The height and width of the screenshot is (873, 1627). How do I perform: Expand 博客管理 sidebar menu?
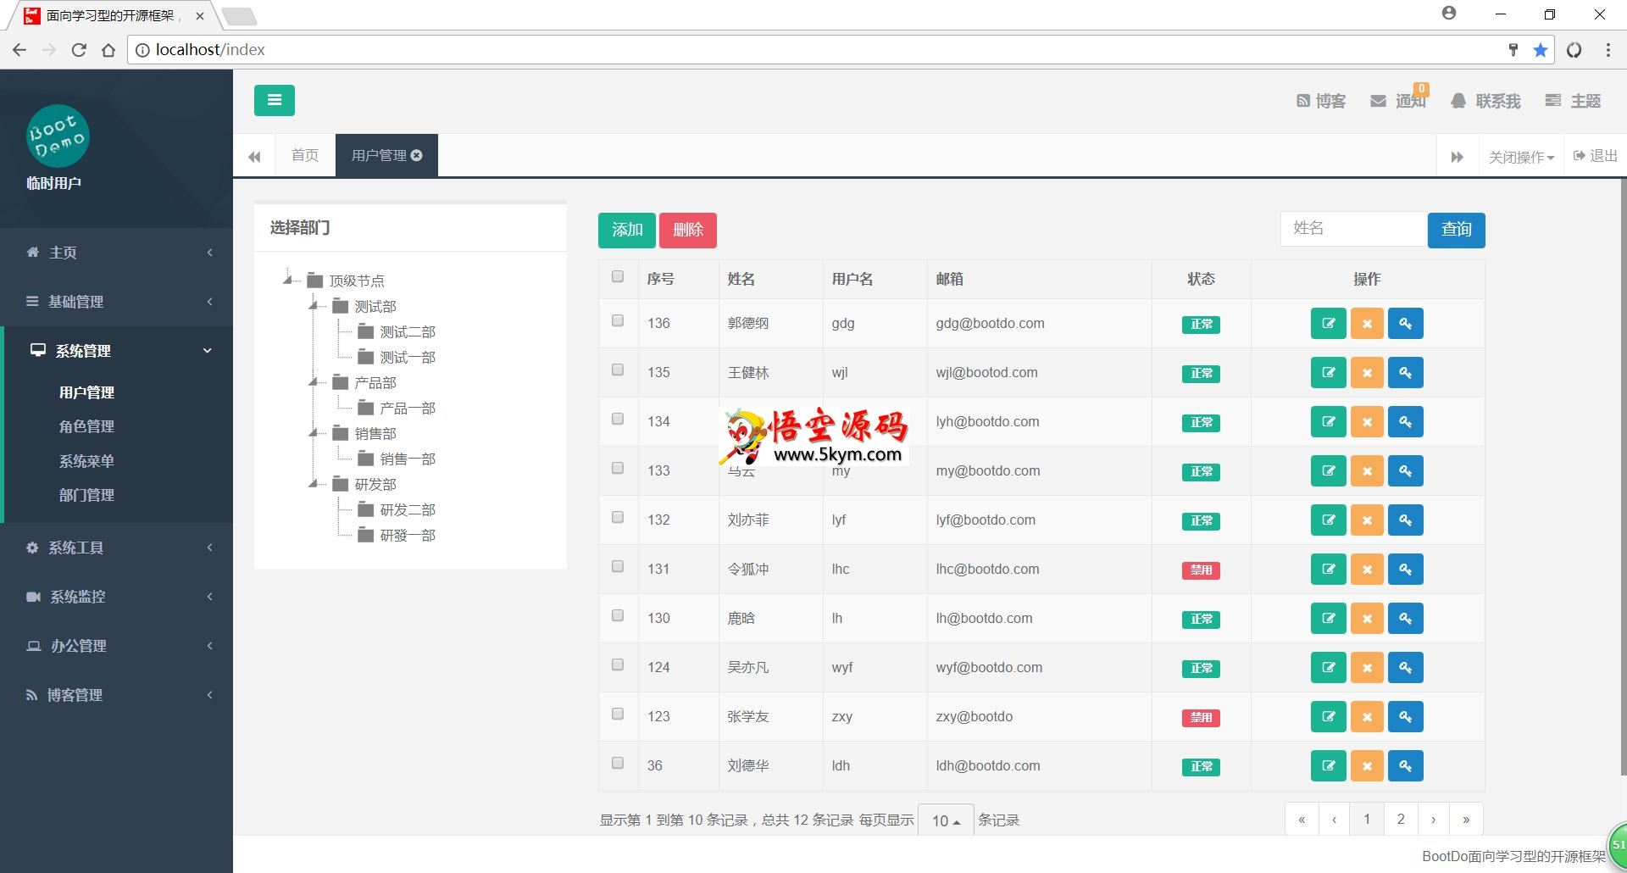pyautogui.click(x=117, y=695)
